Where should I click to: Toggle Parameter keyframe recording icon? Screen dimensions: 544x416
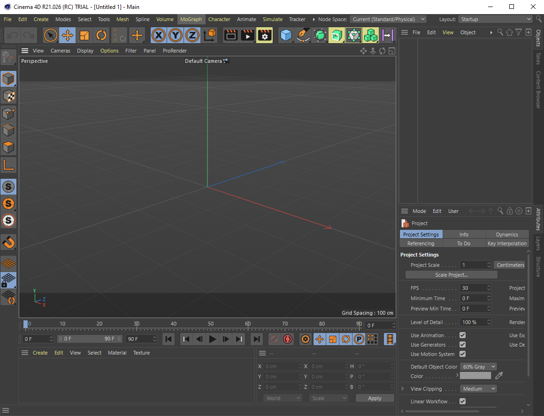coord(359,339)
